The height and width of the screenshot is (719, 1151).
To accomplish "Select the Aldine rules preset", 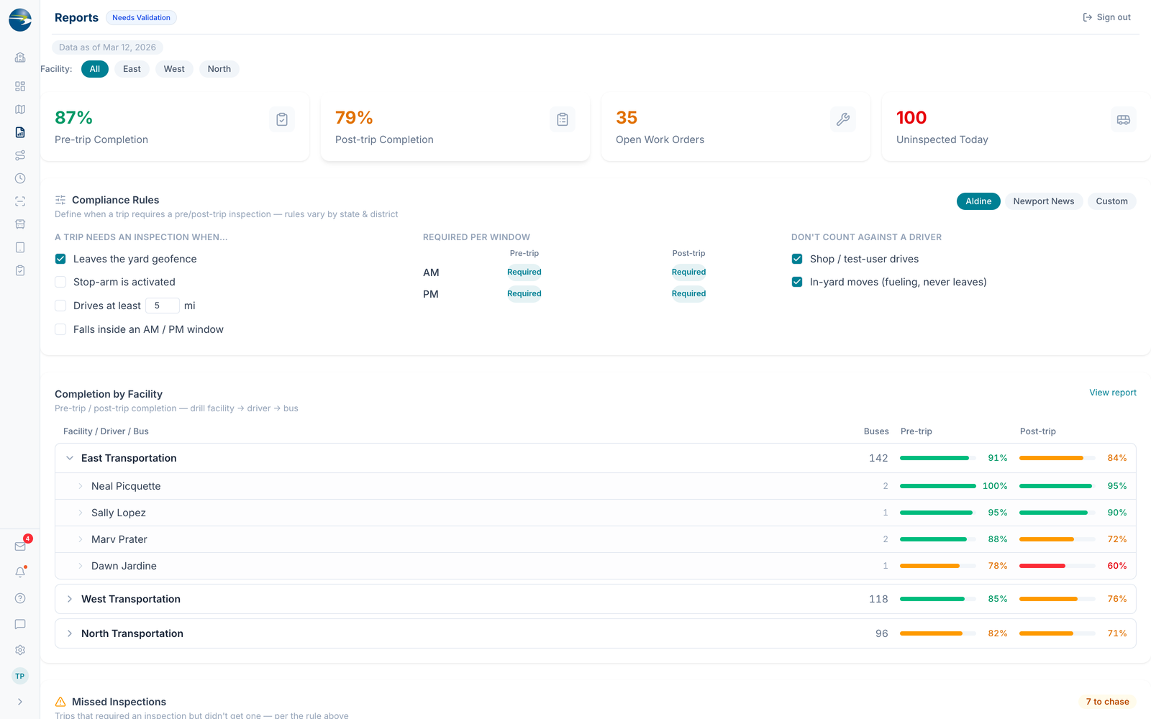I will [x=978, y=201].
